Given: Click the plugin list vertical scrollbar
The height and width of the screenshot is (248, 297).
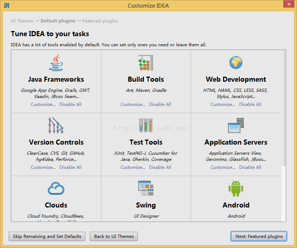Looking at the screenshot, I should 283,108.
